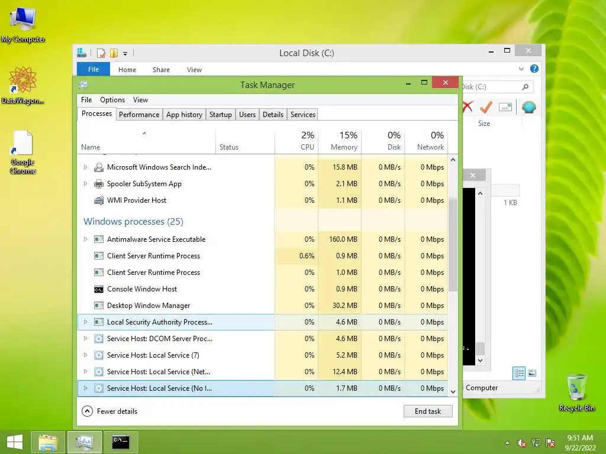606x454 pixels.
Task: Select Task Manager taskbar button
Action: (84, 442)
